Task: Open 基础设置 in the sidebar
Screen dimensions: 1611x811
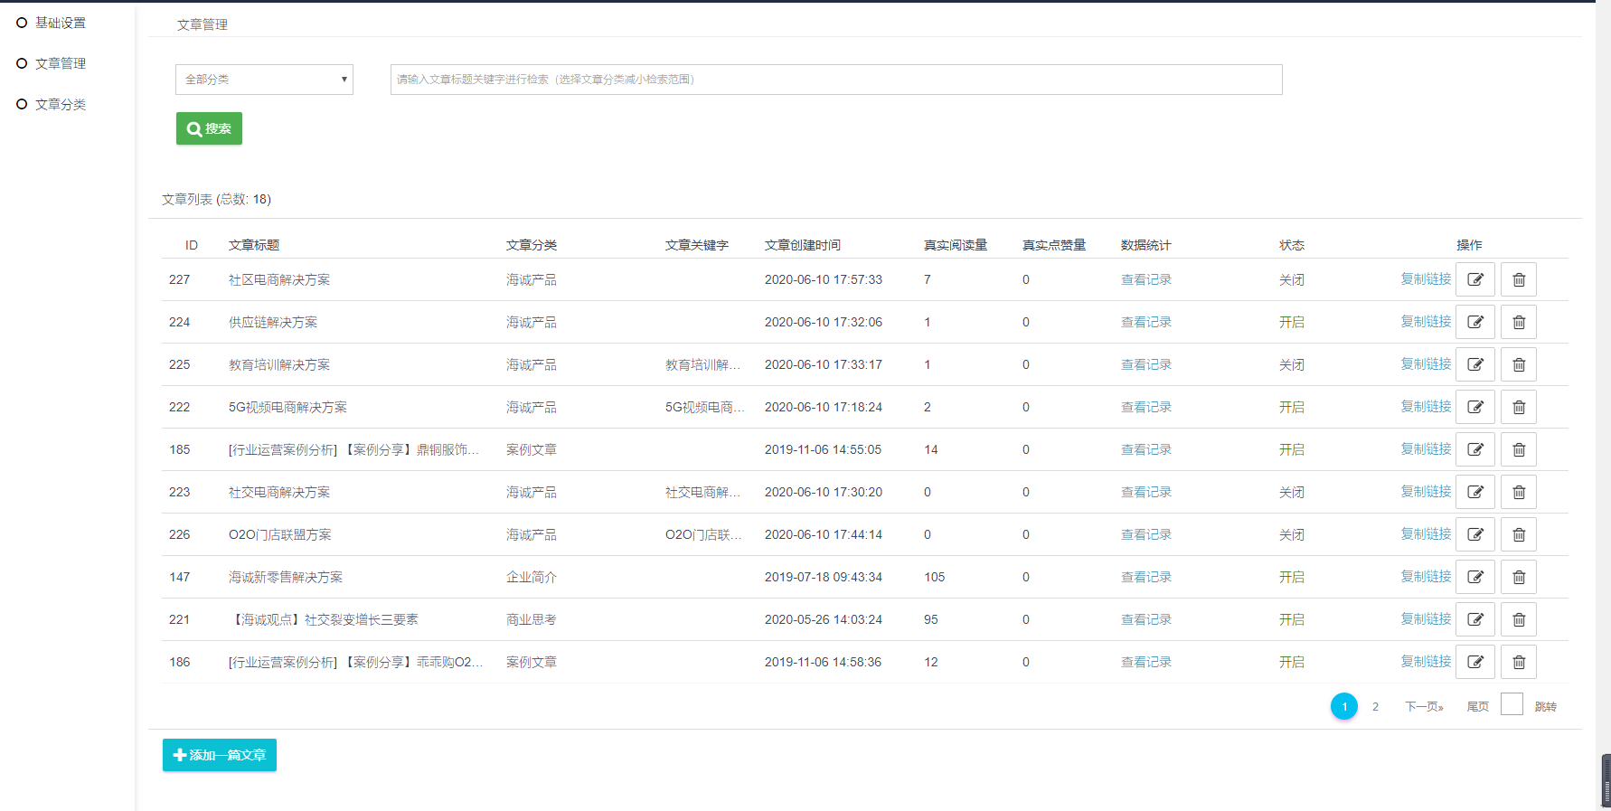Action: click(x=60, y=23)
